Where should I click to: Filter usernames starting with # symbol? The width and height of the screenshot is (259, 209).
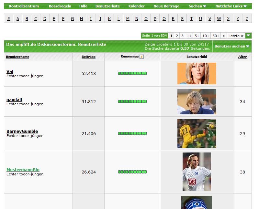point(8,19)
